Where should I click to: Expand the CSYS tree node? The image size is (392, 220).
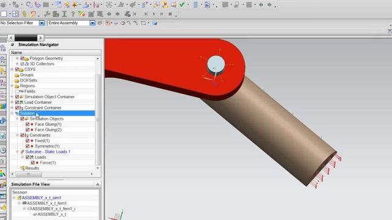(x=12, y=69)
